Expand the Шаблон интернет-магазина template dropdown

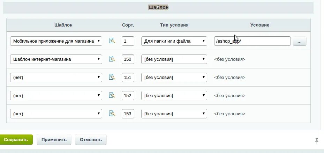tap(56, 59)
